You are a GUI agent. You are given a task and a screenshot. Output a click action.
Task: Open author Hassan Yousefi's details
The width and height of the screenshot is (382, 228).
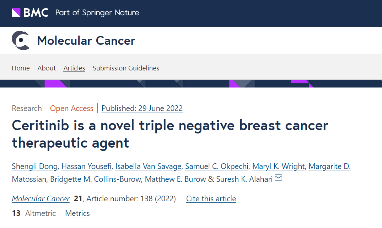pos(86,166)
